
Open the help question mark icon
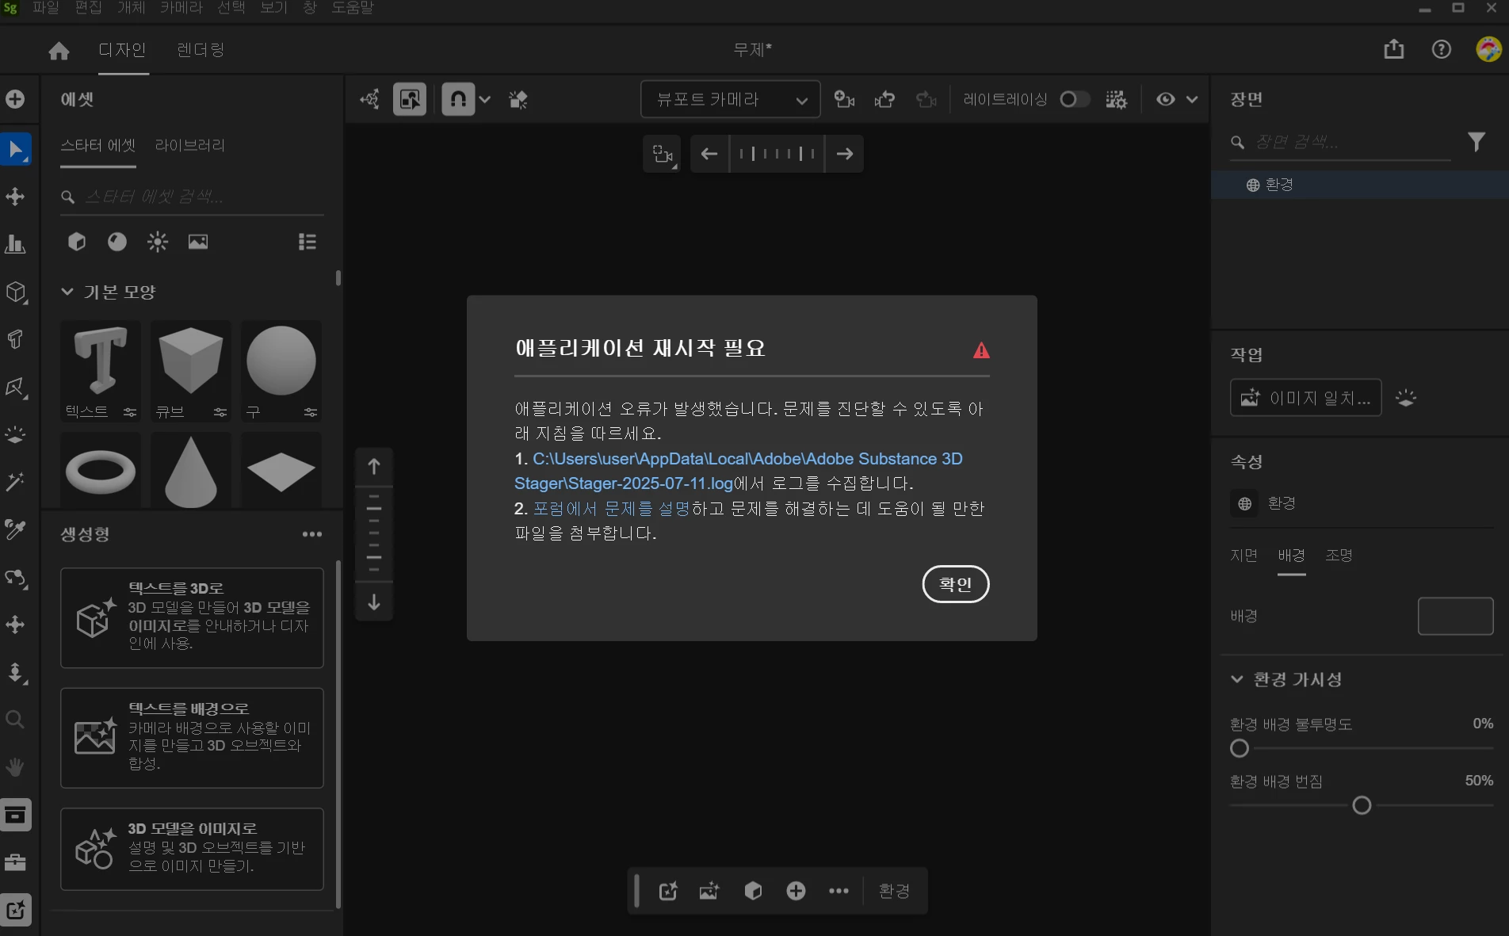point(1441,50)
